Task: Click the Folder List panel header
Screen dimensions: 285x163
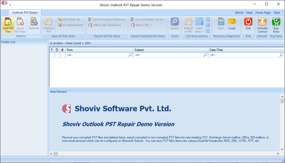Action: (x=24, y=42)
